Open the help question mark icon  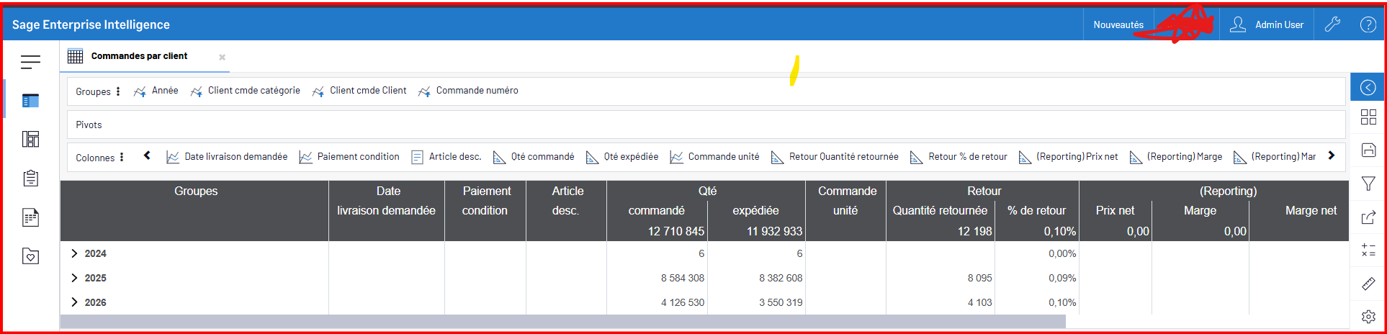(x=1368, y=24)
